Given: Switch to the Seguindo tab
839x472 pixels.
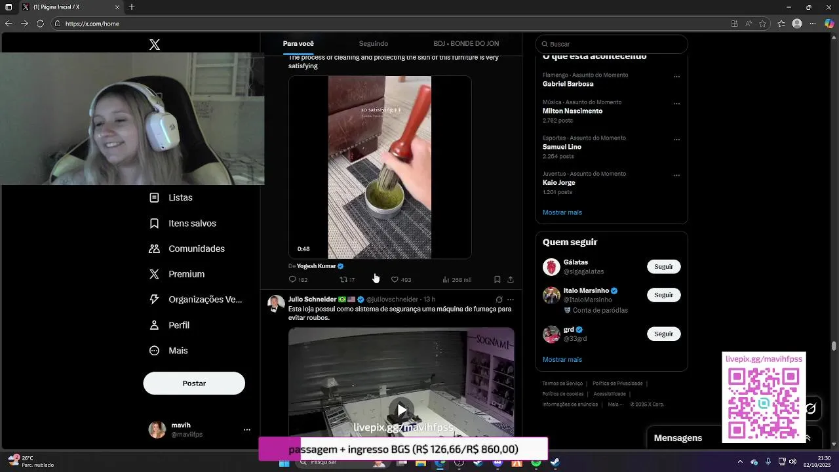Looking at the screenshot, I should [374, 44].
